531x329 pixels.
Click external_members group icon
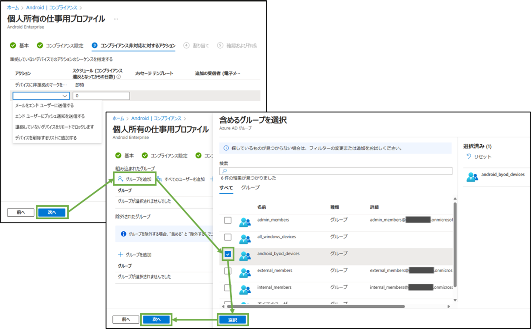[x=245, y=272]
